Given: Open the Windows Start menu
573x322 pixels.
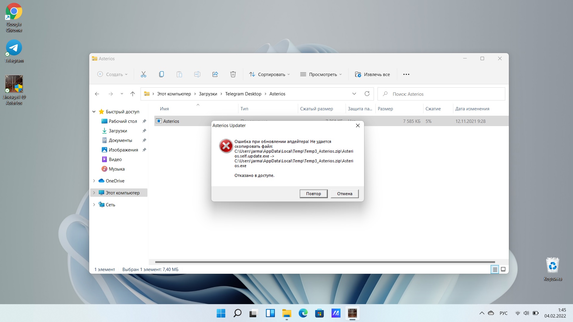Looking at the screenshot, I should [221, 313].
